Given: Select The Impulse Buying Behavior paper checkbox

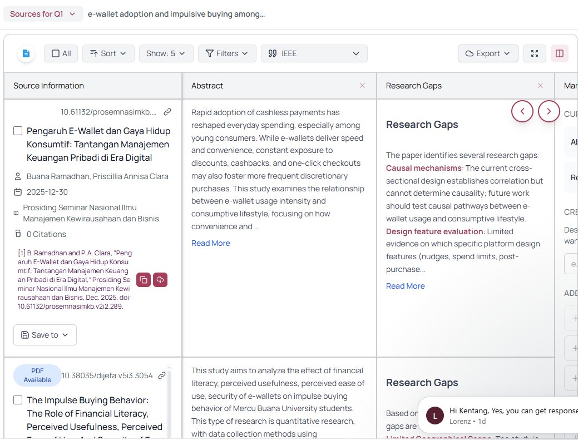Looking at the screenshot, I should pyautogui.click(x=18, y=400).
